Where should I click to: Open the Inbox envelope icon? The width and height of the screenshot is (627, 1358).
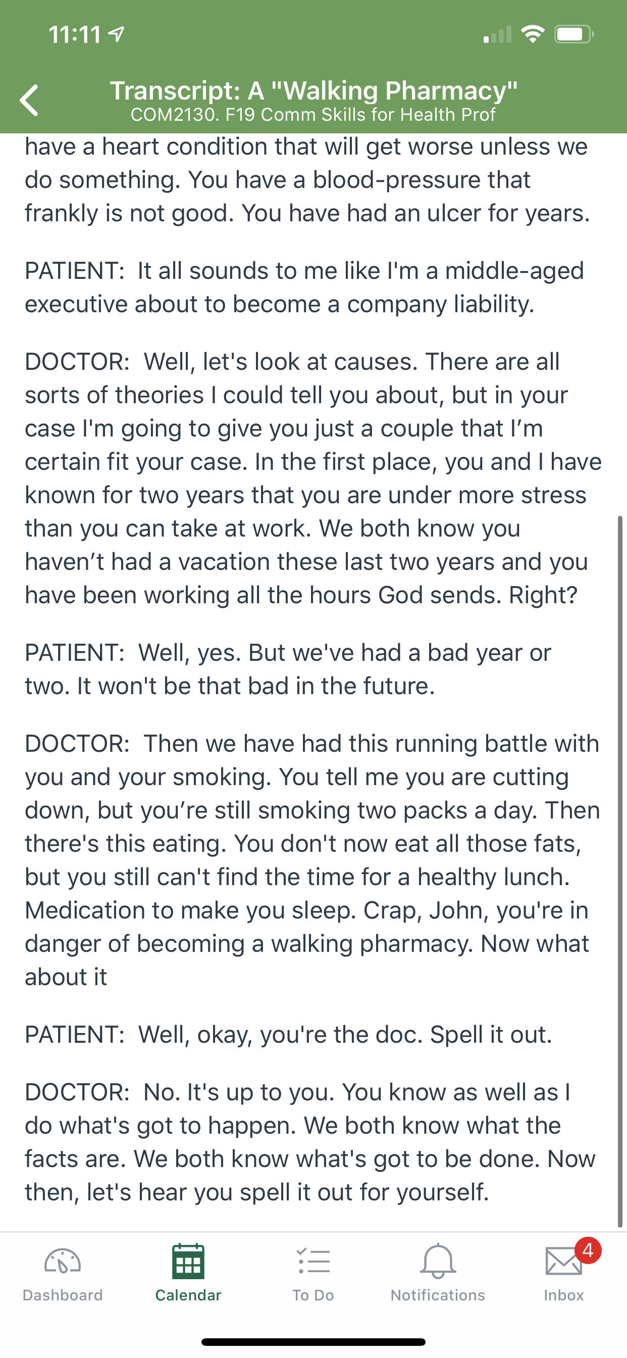(564, 1262)
